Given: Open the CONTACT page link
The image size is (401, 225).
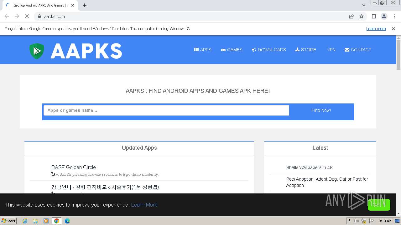Looking at the screenshot, I should click(358, 50).
